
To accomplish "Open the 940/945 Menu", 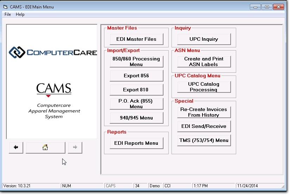I will pyautogui.click(x=136, y=118).
